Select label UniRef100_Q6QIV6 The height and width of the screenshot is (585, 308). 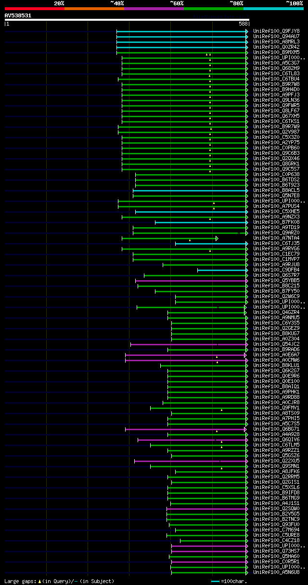[x=276, y=439]
